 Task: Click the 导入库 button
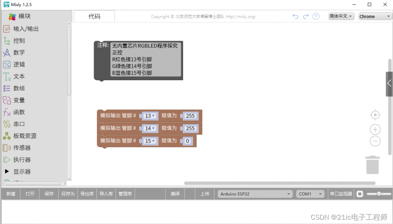click(106, 194)
